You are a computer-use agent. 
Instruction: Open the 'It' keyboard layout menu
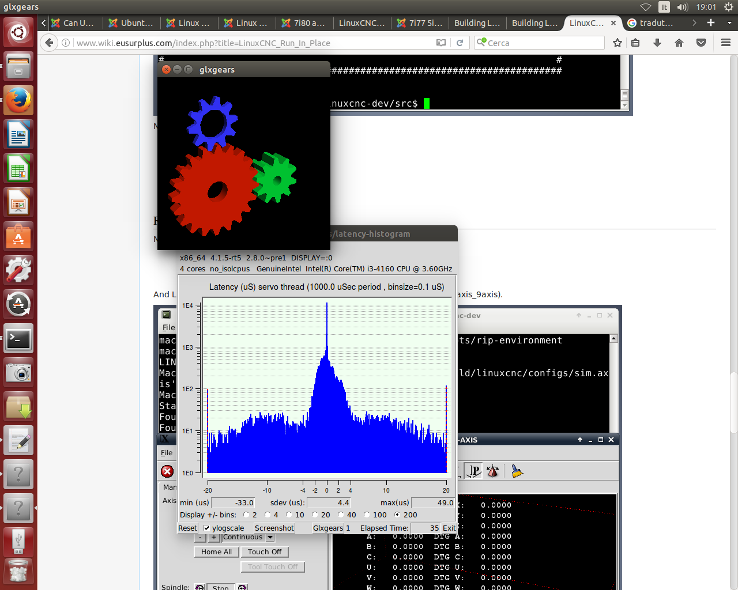pyautogui.click(x=664, y=7)
